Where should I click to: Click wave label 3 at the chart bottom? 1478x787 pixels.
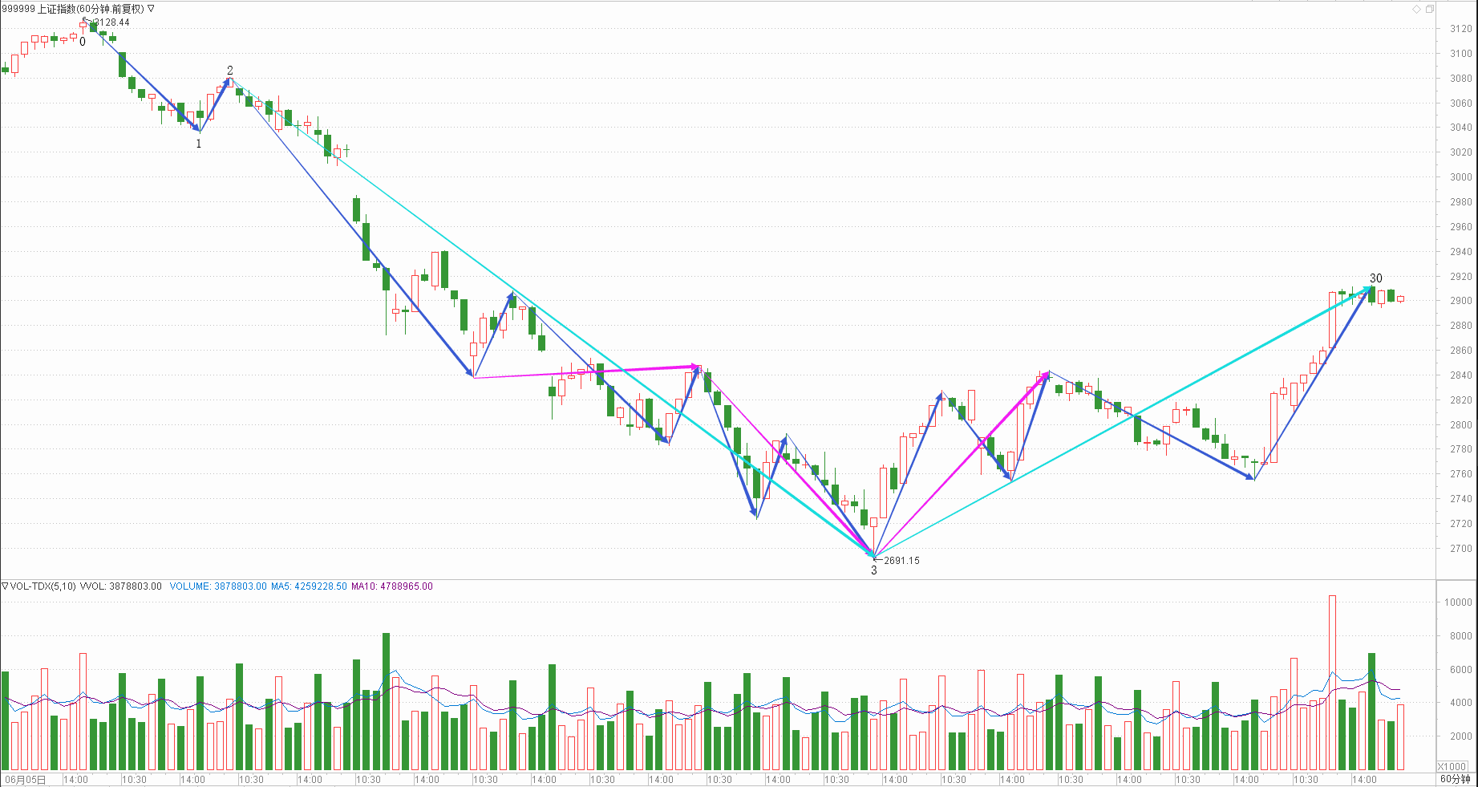(874, 570)
